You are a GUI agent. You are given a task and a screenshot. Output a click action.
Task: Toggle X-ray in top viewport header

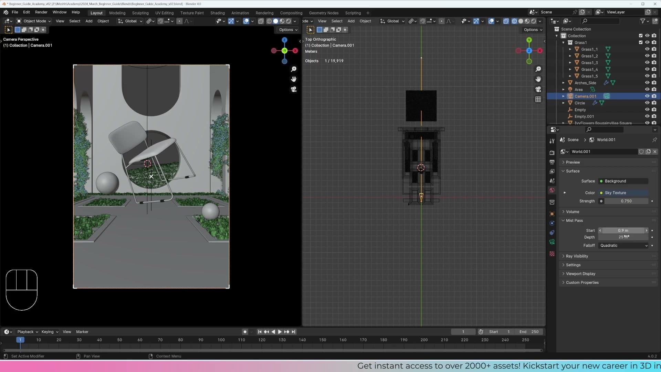coord(506,21)
